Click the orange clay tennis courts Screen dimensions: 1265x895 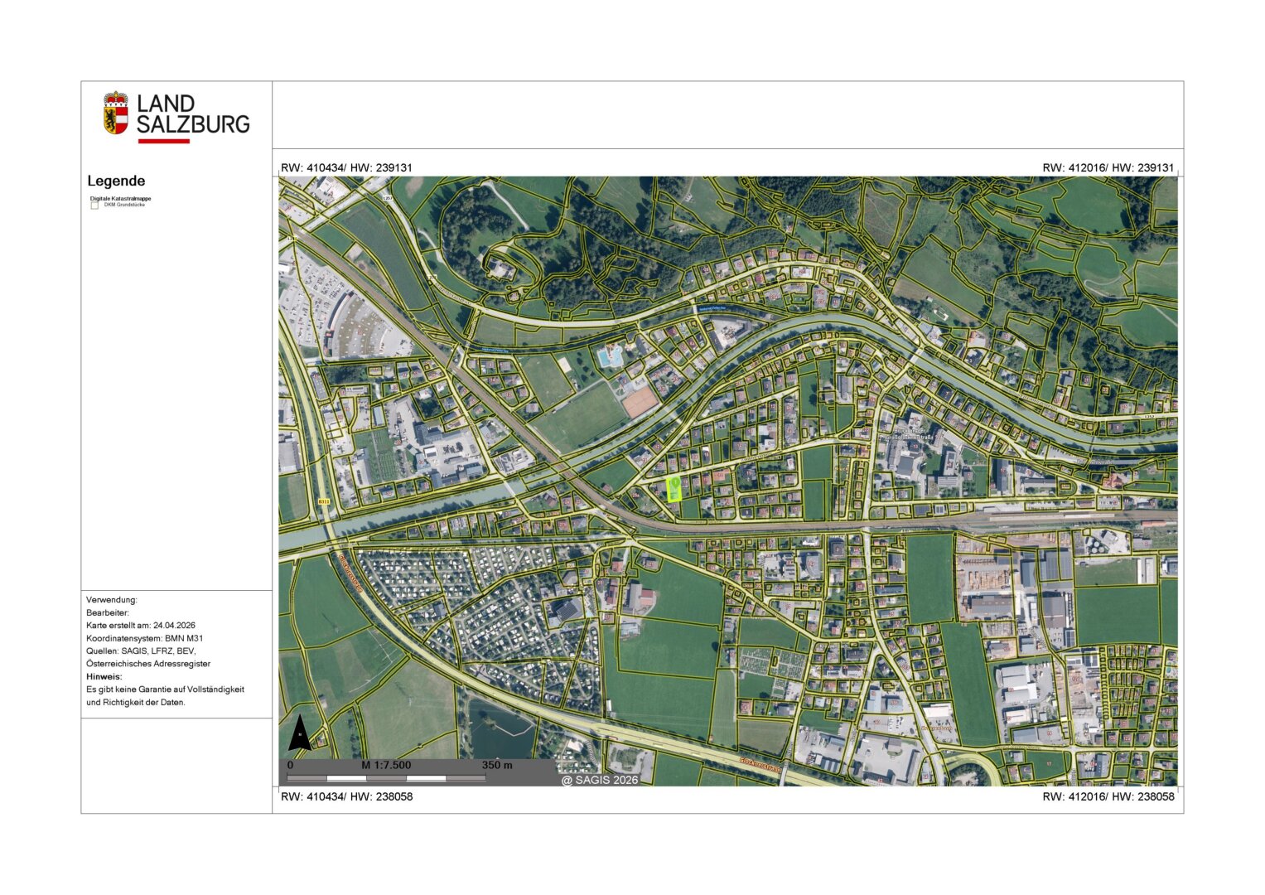pyautogui.click(x=640, y=404)
